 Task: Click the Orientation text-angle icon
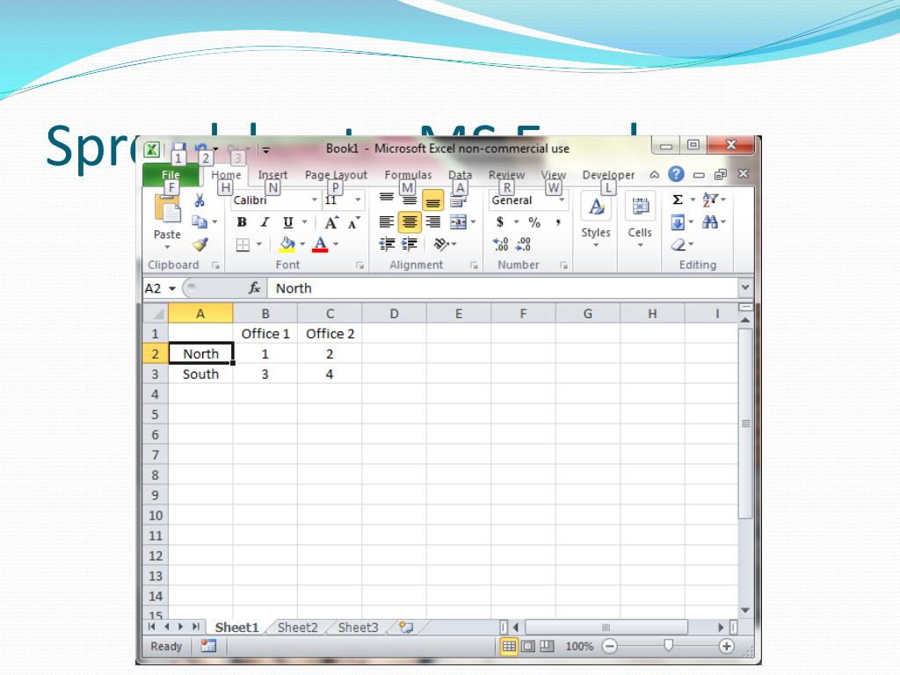pyautogui.click(x=441, y=244)
